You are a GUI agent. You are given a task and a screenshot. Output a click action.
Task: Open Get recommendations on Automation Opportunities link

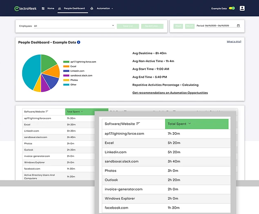pyautogui.click(x=170, y=93)
